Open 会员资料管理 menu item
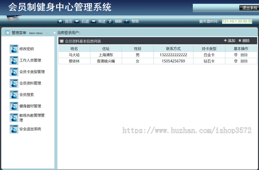This screenshot has height=170, width=259. [x=30, y=83]
